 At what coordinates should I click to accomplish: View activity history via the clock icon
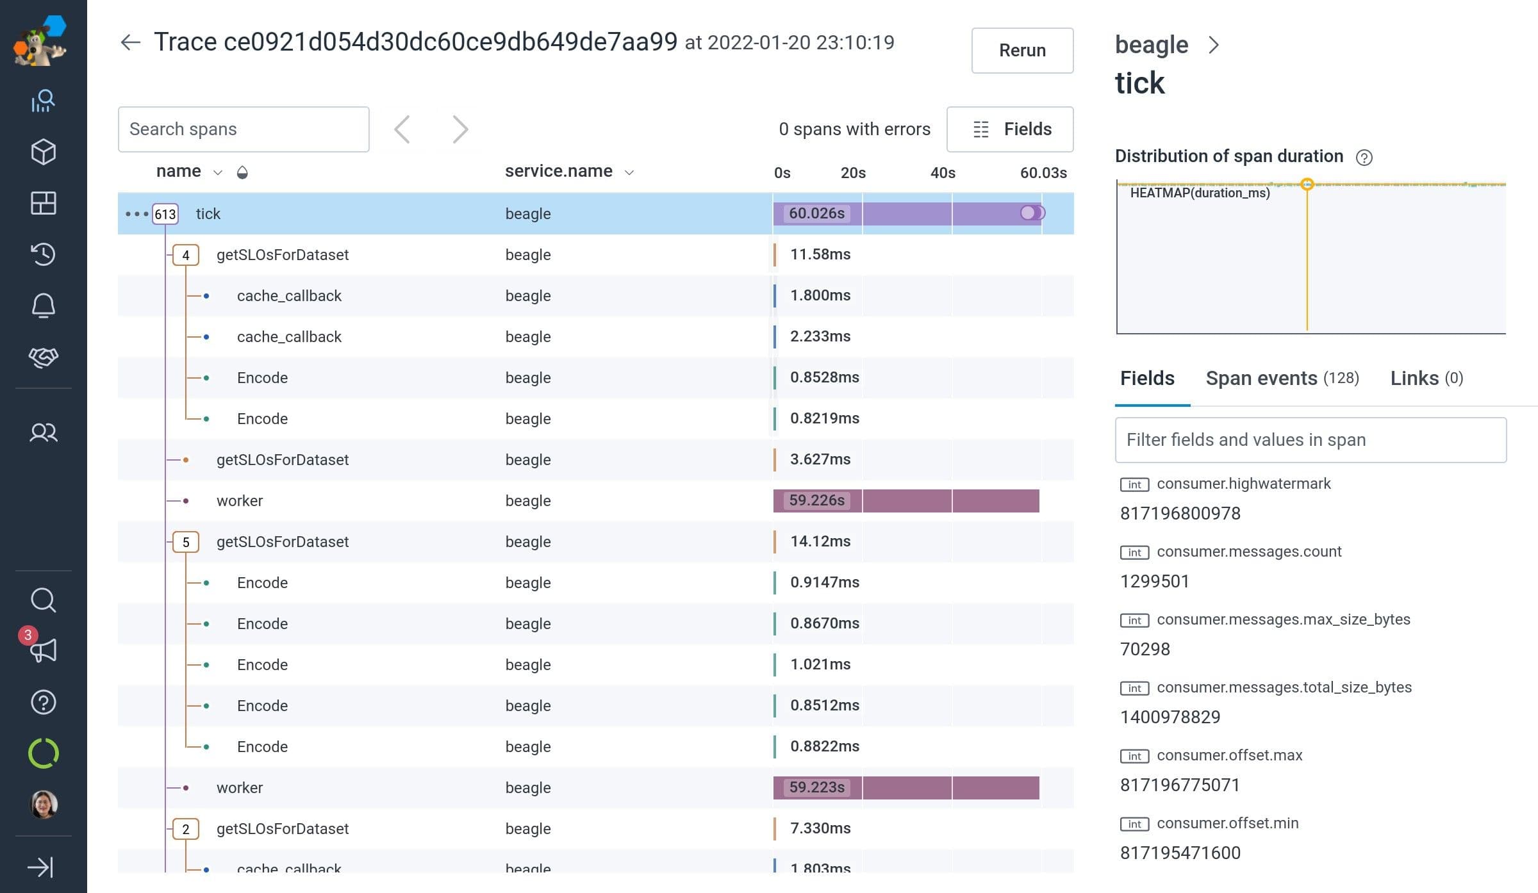[43, 254]
